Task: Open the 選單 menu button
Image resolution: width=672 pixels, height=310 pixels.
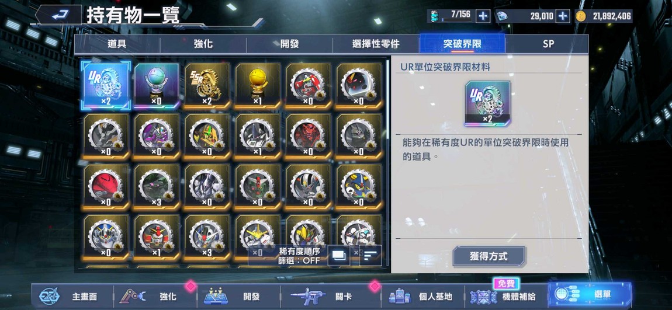Action: pyautogui.click(x=590, y=295)
